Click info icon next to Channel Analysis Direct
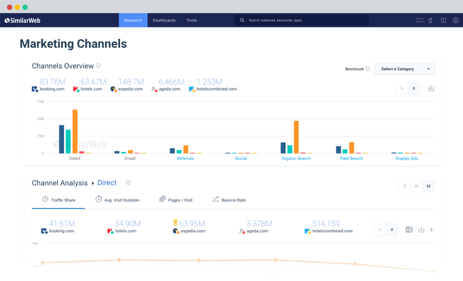This screenshot has width=463, height=281. [x=128, y=182]
